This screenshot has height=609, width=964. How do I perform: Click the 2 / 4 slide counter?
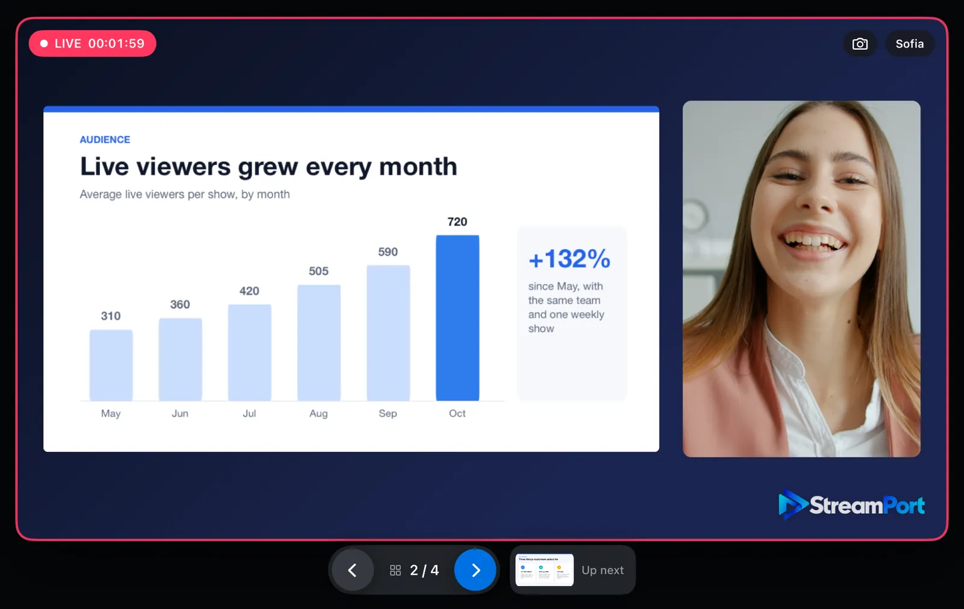pyautogui.click(x=424, y=570)
